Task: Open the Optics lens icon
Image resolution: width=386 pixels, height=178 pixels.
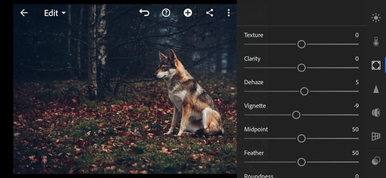Action: click(376, 113)
